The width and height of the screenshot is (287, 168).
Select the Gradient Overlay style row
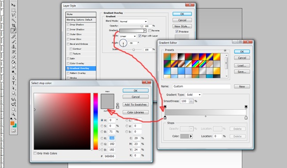coord(81,68)
